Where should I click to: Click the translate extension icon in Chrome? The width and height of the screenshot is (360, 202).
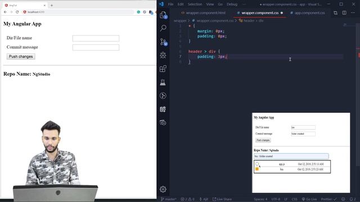click(151, 12)
